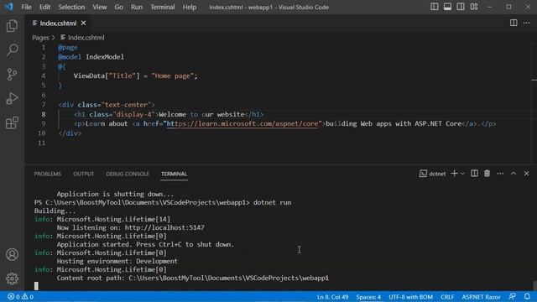Click "text-center" class value on line 7
The image size is (537, 302).
126,104
